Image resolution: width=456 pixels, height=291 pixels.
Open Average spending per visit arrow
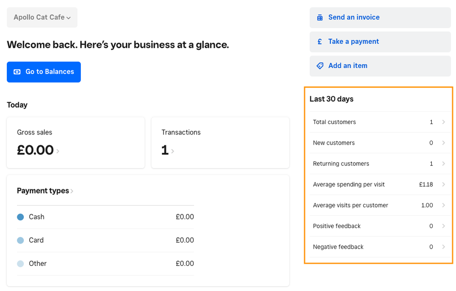[x=443, y=185]
